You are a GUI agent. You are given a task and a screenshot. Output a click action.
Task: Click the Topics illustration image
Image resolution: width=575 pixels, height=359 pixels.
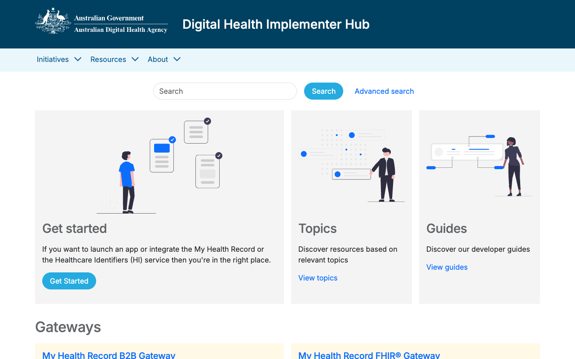351,166
